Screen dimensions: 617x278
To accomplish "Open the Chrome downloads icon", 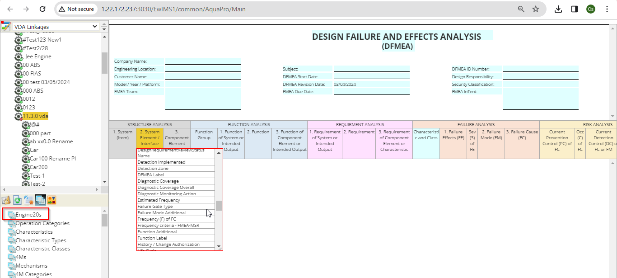I will [558, 9].
